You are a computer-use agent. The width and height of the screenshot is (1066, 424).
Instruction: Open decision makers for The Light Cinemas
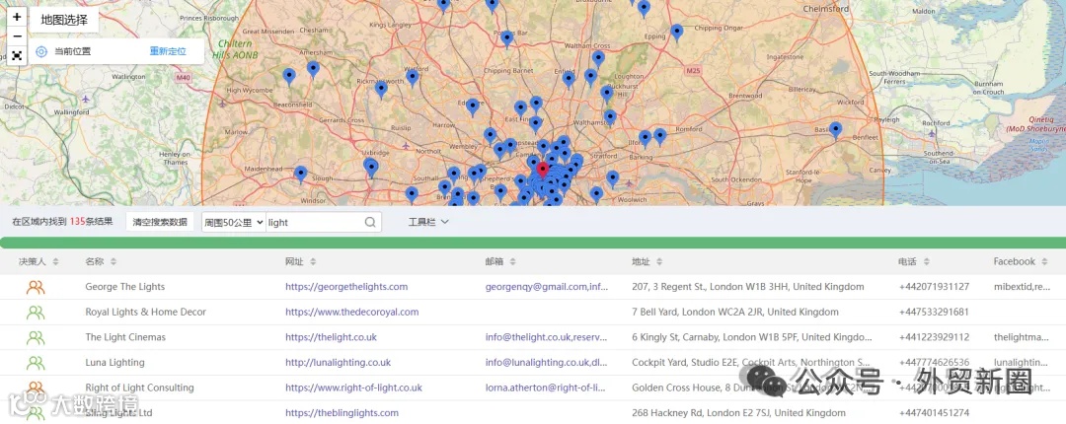point(36,337)
